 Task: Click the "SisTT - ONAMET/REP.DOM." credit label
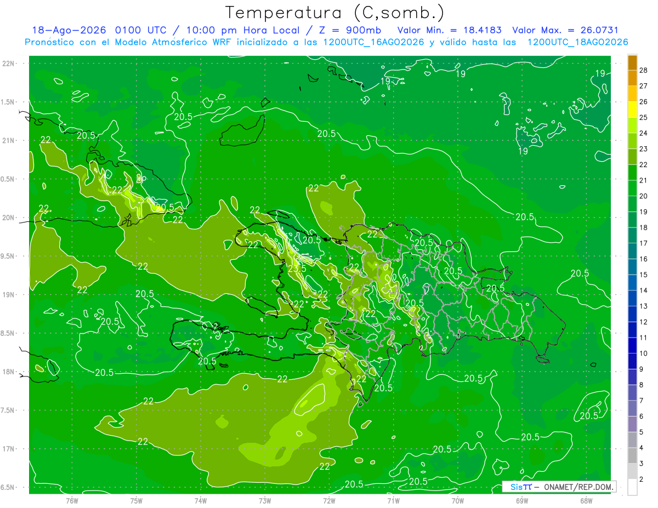click(559, 487)
